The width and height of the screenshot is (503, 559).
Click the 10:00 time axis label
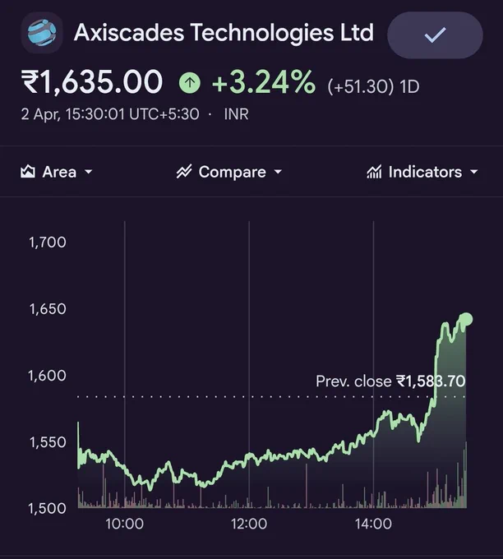[124, 524]
